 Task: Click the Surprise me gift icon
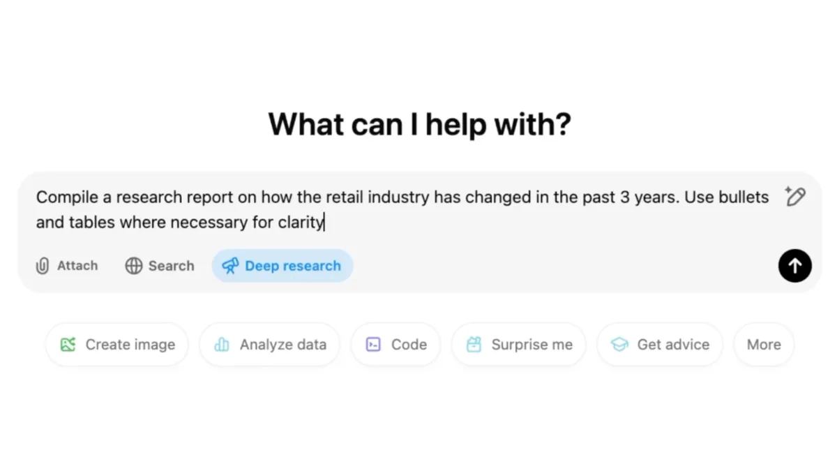point(474,344)
